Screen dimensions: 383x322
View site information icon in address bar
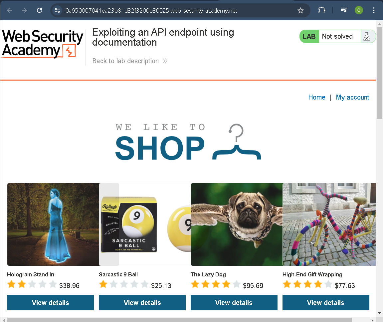[58, 10]
